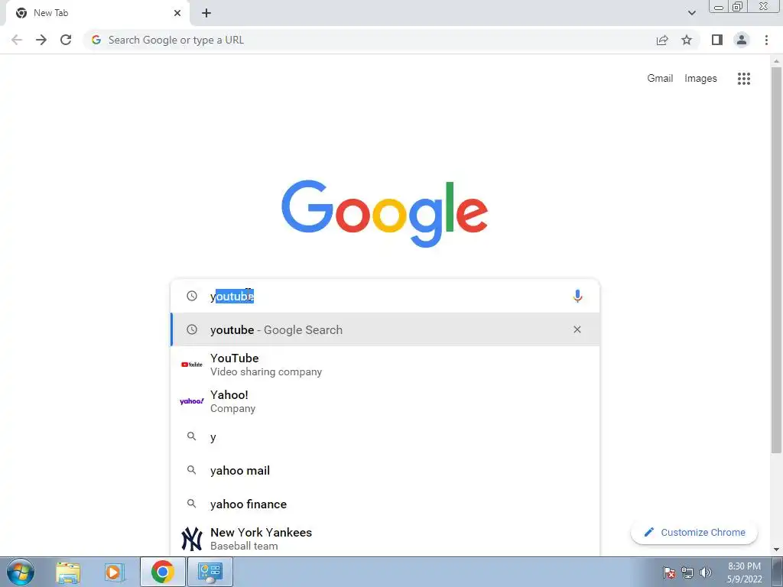This screenshot has height=587, width=783.
Task: Click the search magnifier beside 'yahoo finance'
Action: pos(191,504)
